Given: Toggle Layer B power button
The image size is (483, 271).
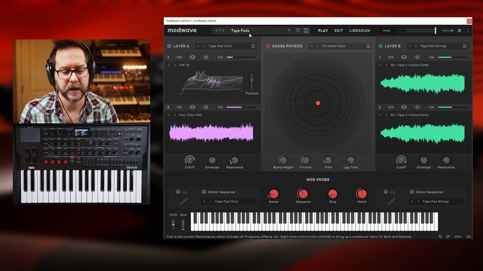Looking at the screenshot, I should pyautogui.click(x=380, y=46).
